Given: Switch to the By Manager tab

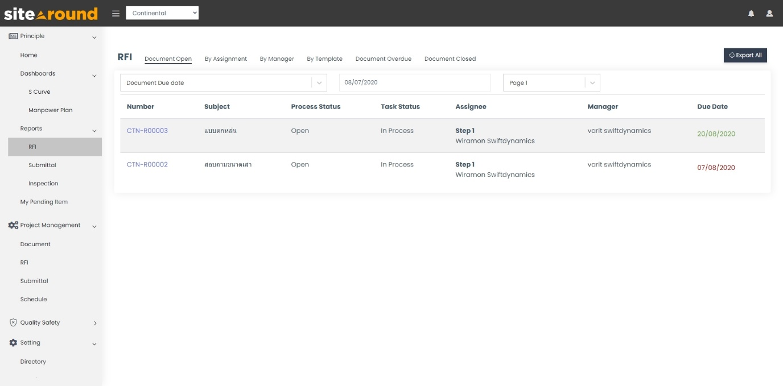Looking at the screenshot, I should click(x=277, y=59).
